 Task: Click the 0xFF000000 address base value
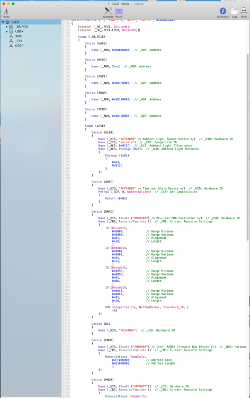point(121,360)
